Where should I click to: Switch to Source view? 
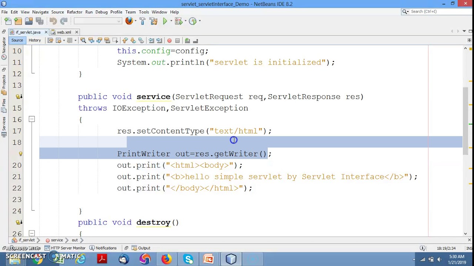[17, 40]
